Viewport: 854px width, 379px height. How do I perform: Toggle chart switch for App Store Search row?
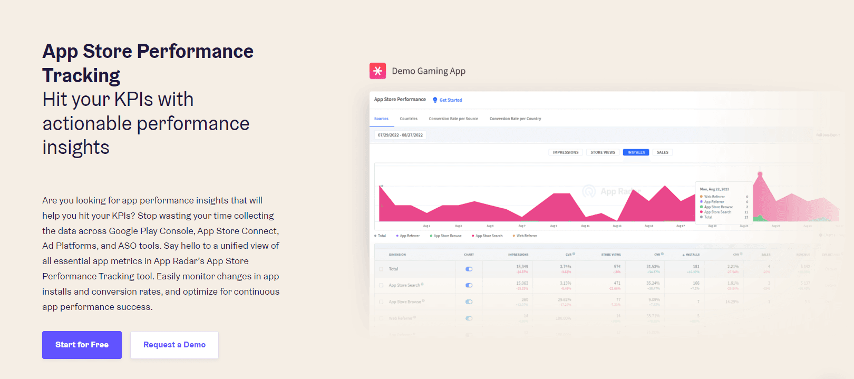[x=469, y=285]
